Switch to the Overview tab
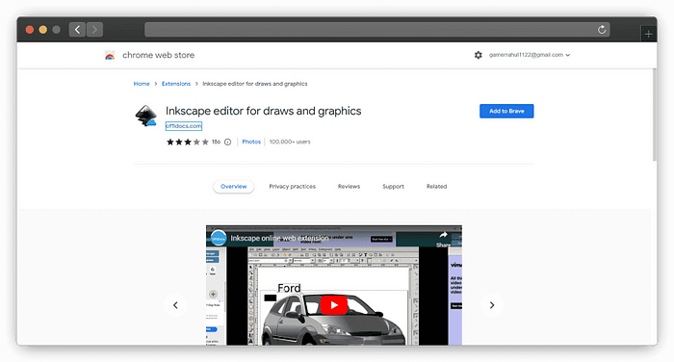 (x=233, y=187)
